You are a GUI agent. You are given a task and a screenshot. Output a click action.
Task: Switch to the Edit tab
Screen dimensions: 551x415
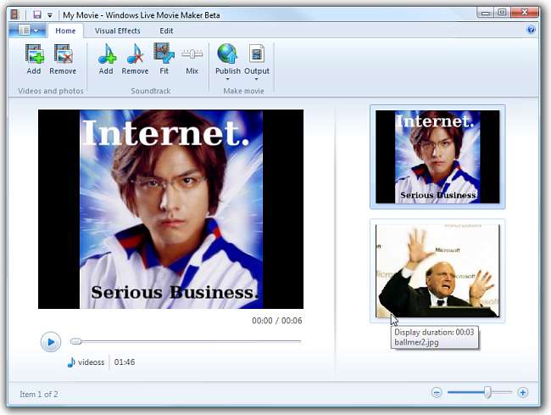pos(166,31)
